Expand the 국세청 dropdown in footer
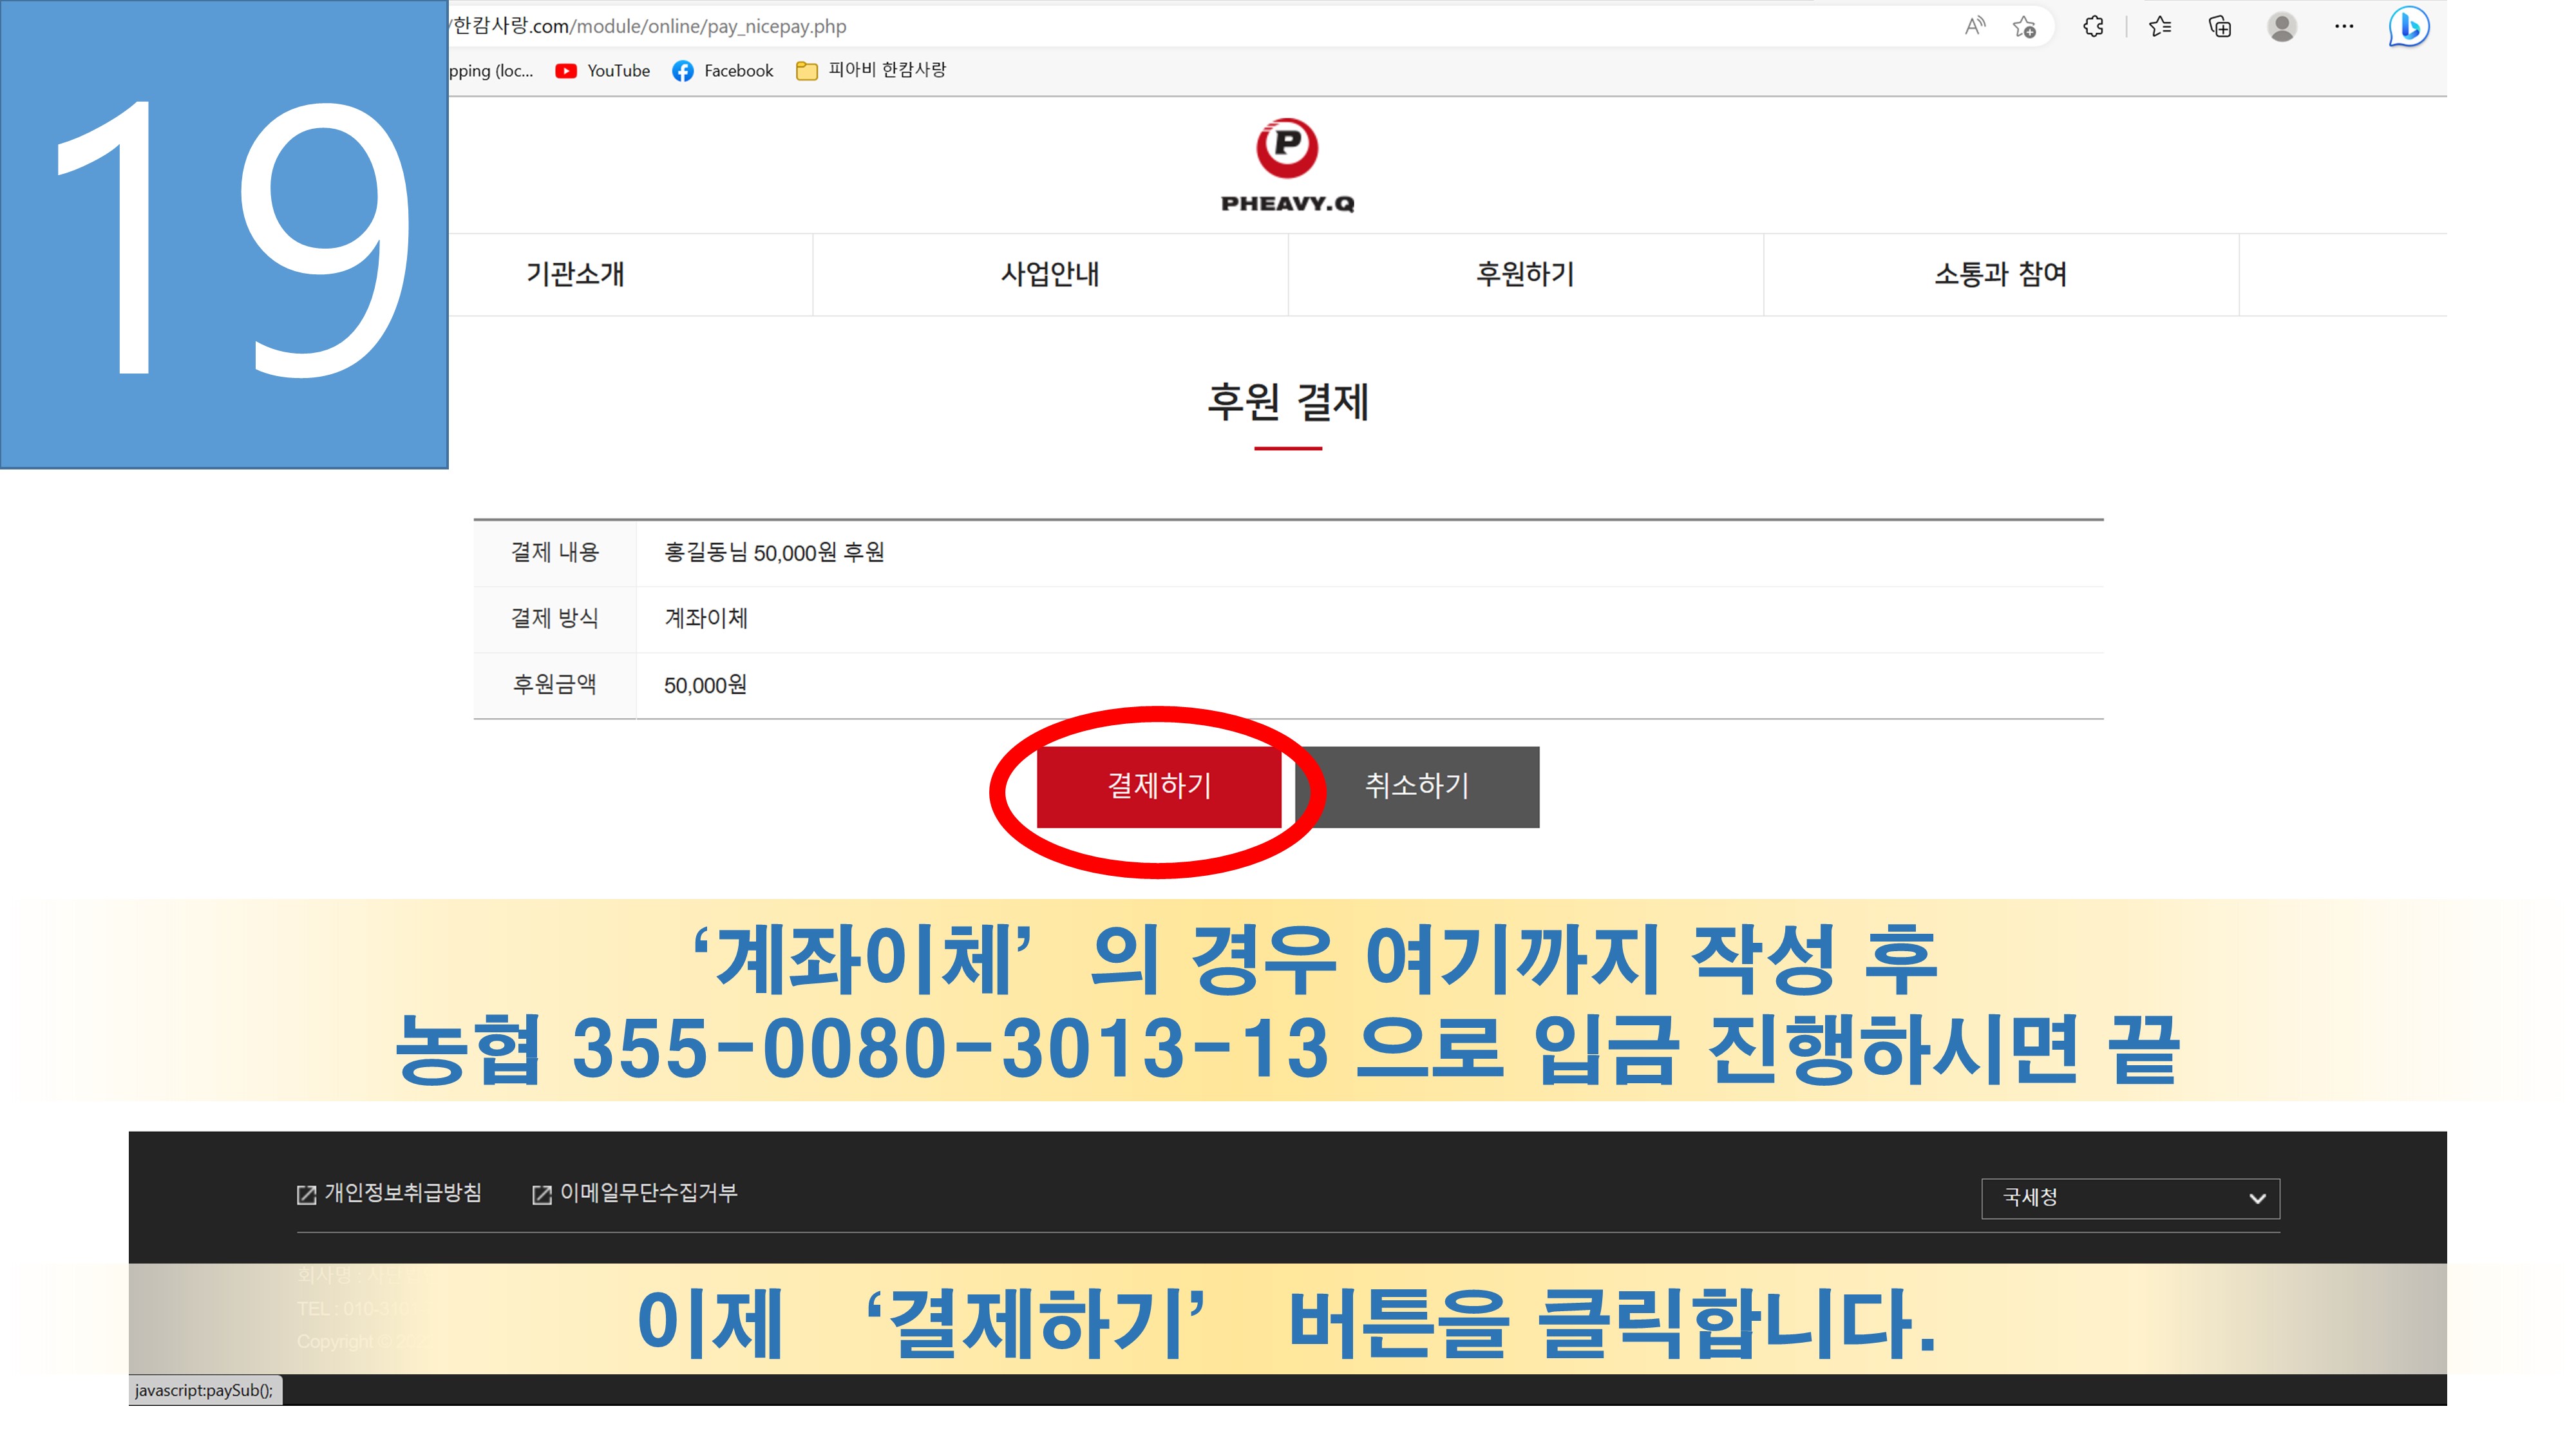Image resolution: width=2576 pixels, height=1449 pixels. pos(2130,1198)
